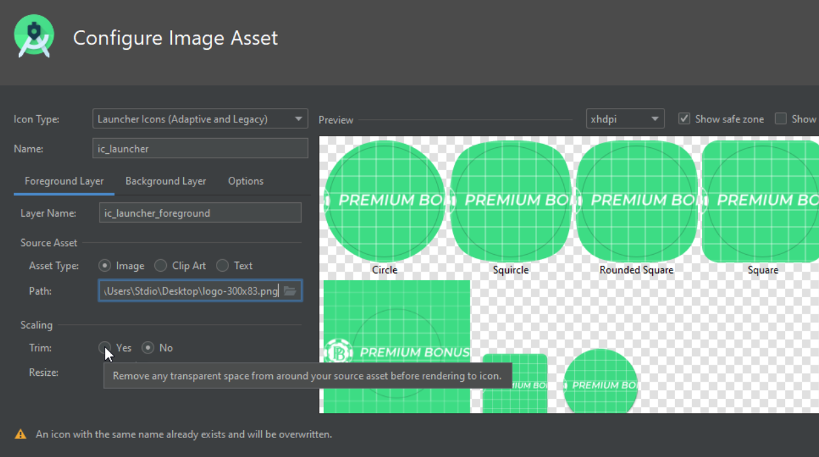Click the Square icon preview
The image size is (819, 457).
coord(761,200)
